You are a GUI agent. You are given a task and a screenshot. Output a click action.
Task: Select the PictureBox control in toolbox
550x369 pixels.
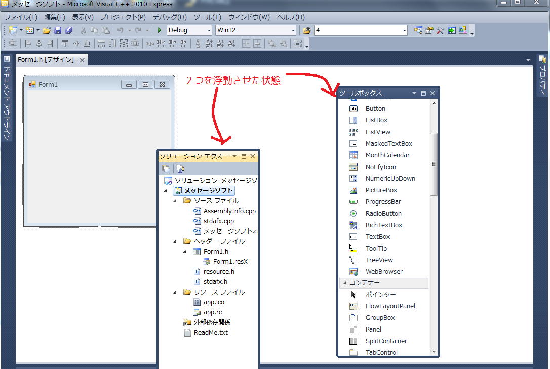[381, 190]
